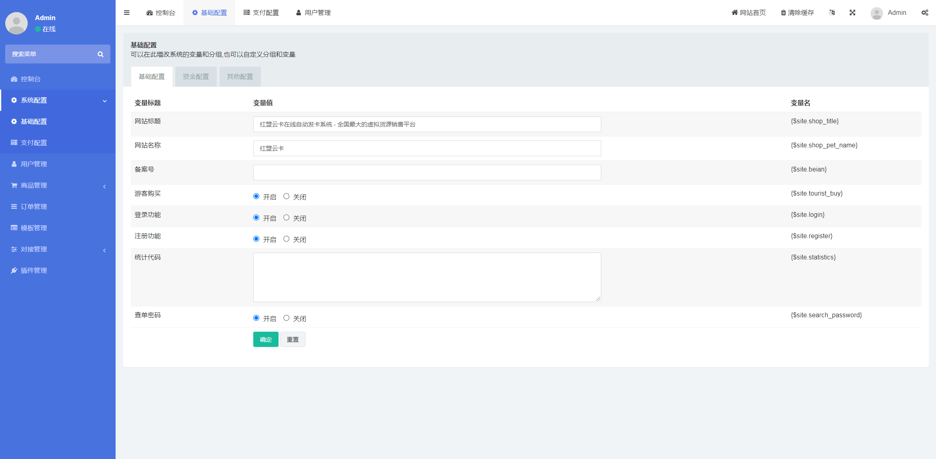
Task: Click the search magnifier icon in sidebar
Action: pos(100,54)
